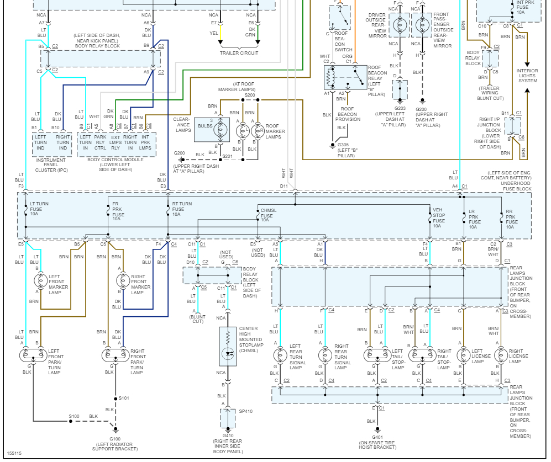
Task: Click the right front marker lamp symbol
Action: 123,280
